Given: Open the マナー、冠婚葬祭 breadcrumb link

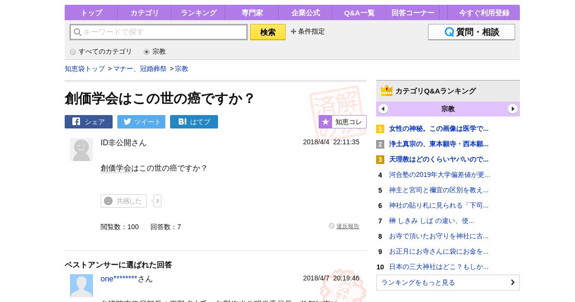Looking at the screenshot, I should pyautogui.click(x=140, y=69).
